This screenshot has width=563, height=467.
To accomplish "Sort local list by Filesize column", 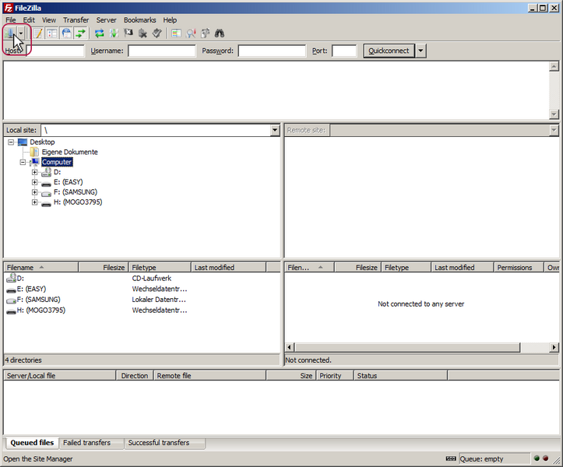I will coord(104,268).
